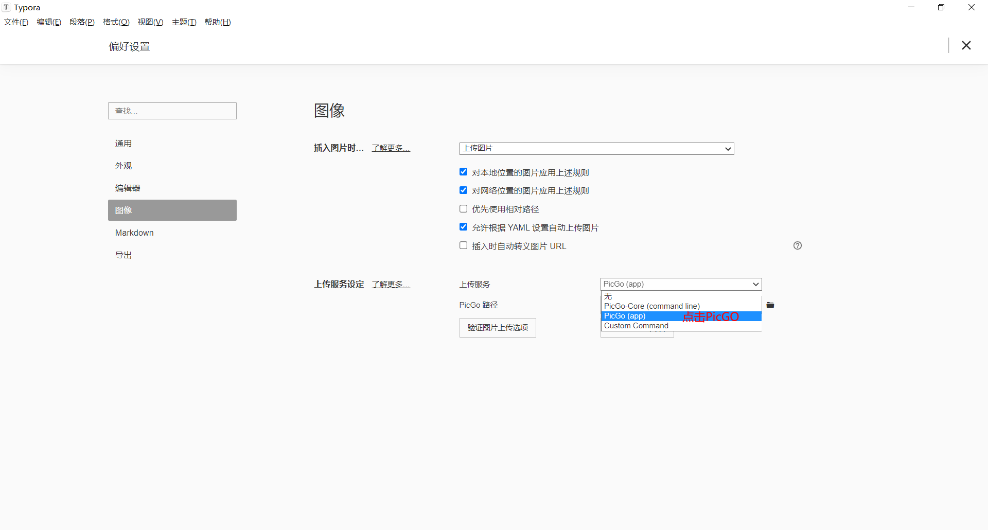The image size is (988, 530).
Task: Go to the 导出 settings section
Action: [x=172, y=255]
